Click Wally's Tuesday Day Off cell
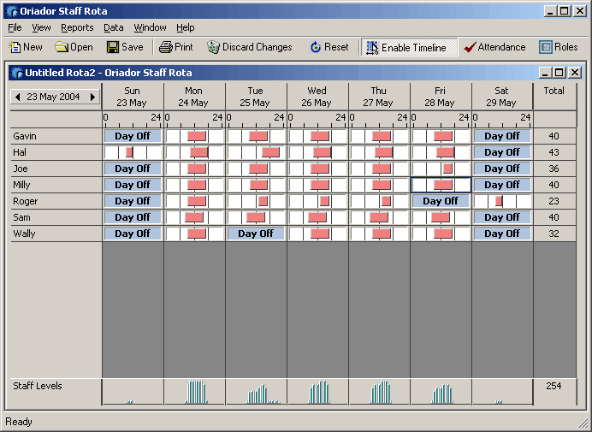 [x=256, y=234]
